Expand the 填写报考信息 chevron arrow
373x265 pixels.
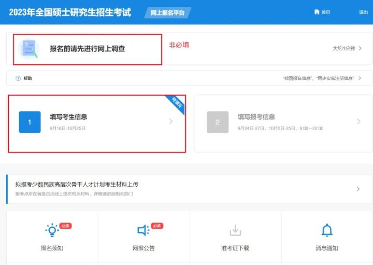[x=358, y=122]
